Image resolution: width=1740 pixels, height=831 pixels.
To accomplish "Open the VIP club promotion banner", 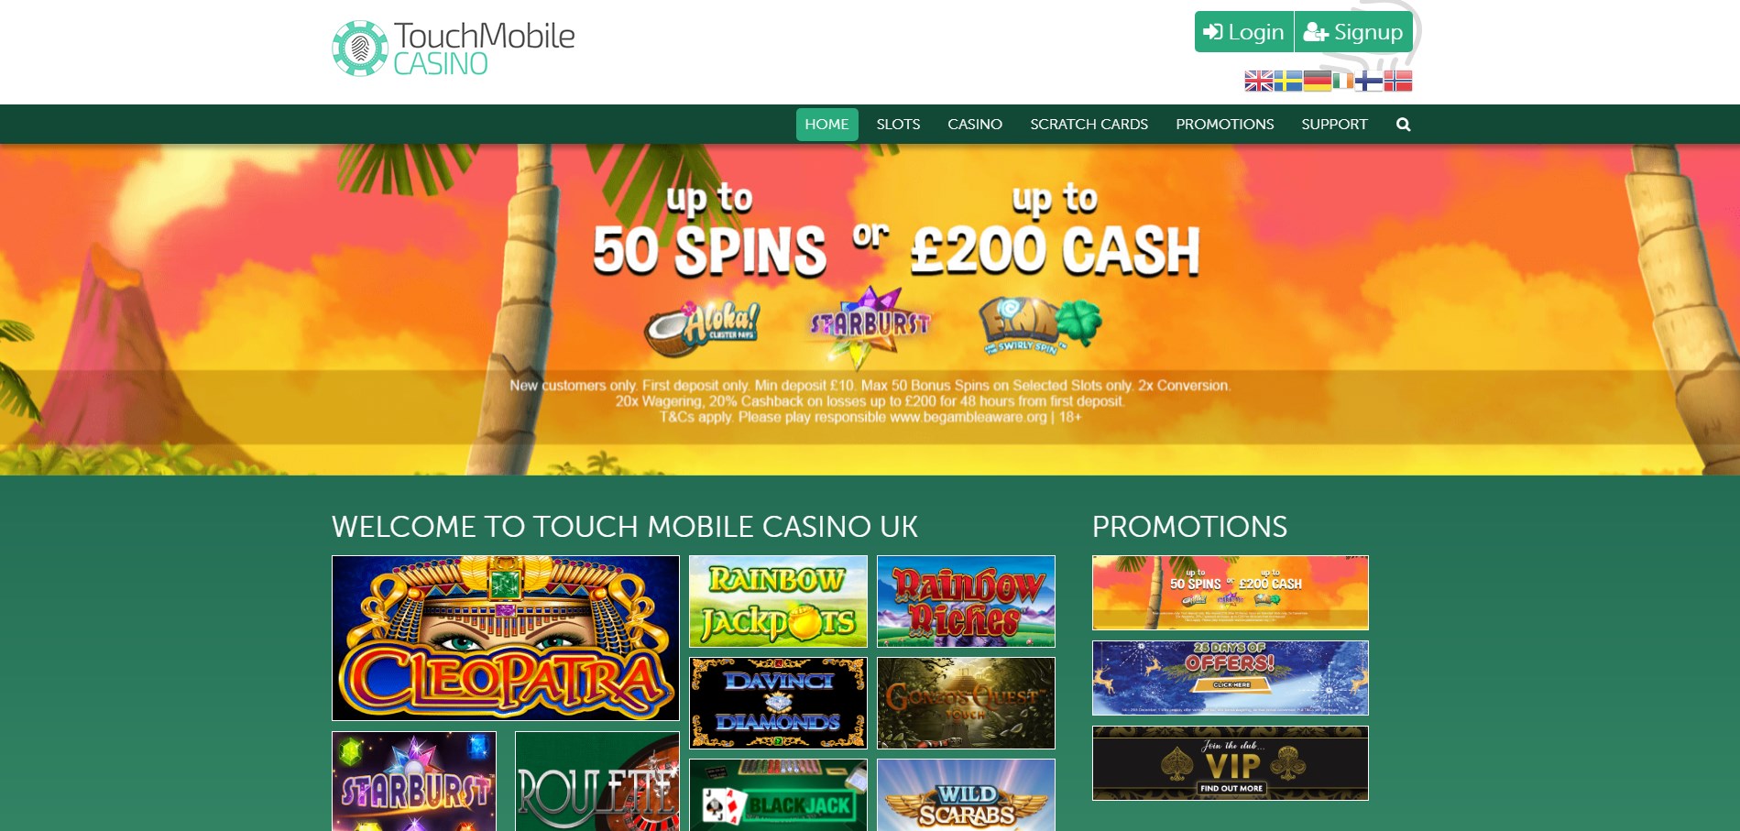I will [x=1231, y=763].
